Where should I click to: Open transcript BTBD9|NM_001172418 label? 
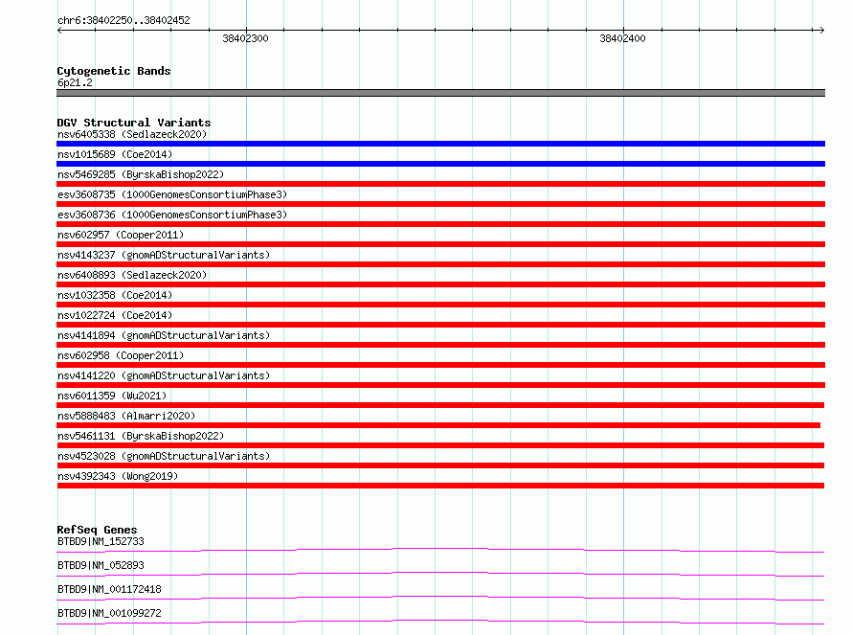[x=109, y=589]
